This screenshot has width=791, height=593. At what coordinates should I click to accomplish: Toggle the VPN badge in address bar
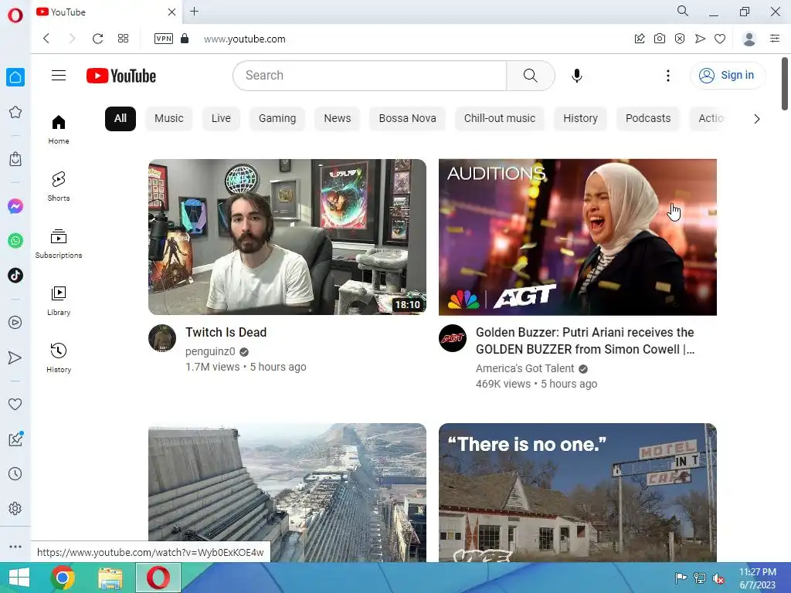[x=164, y=39]
